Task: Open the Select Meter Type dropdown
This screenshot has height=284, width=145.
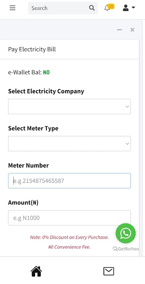Action: (69, 144)
